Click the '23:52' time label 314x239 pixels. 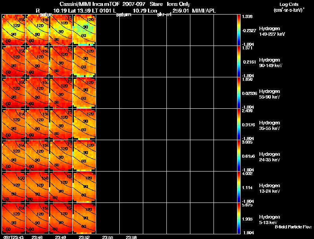(84, 237)
